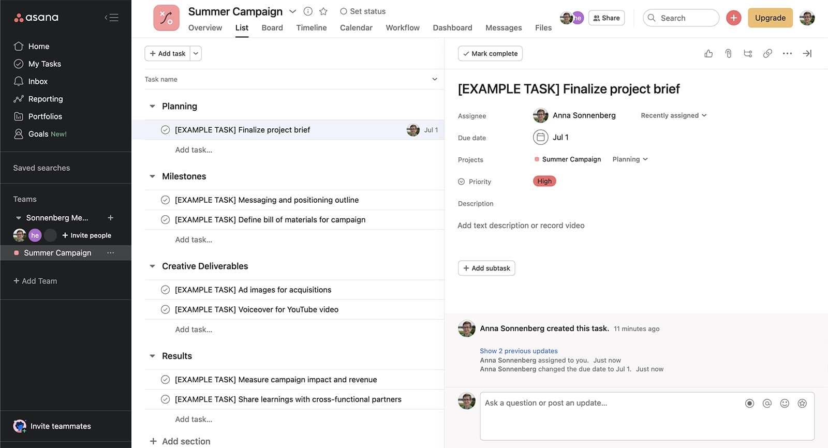This screenshot has height=448, width=828.
Task: Attach a file with the paperclip icon
Action: click(728, 53)
